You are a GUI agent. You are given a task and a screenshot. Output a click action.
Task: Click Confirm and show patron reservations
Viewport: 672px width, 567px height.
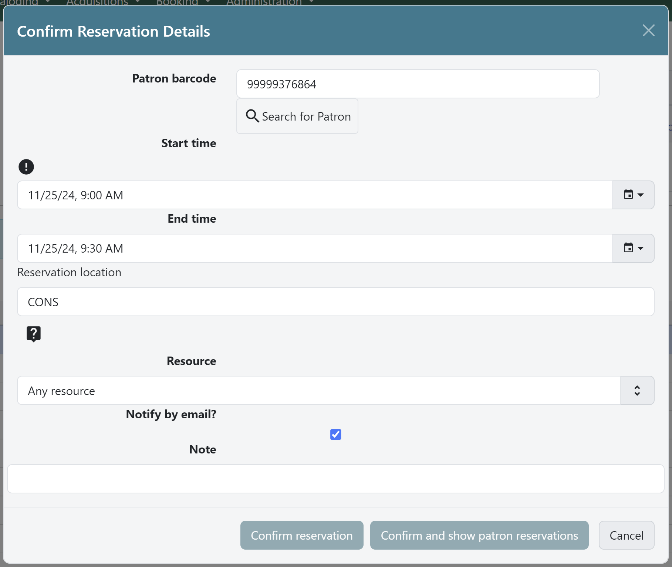pyautogui.click(x=479, y=535)
